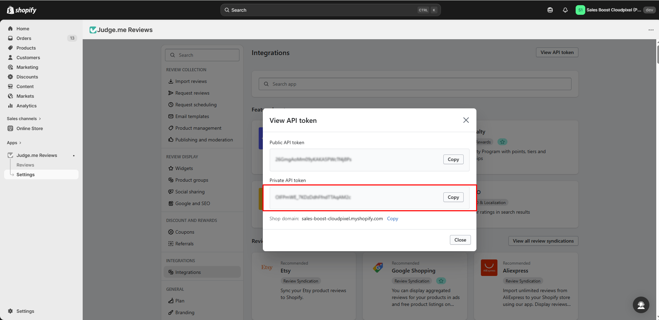Click the Shopify logo
Image resolution: width=659 pixels, height=320 pixels.
(x=22, y=10)
